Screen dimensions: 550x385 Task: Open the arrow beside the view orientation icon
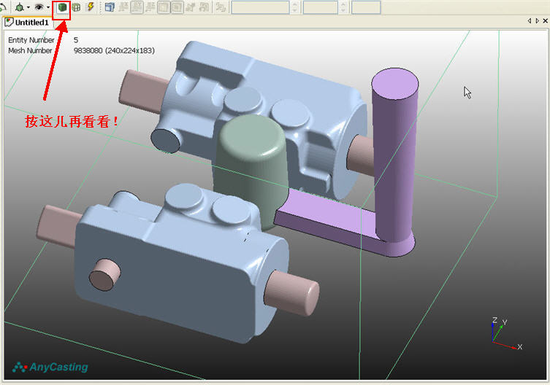pyautogui.click(x=28, y=7)
